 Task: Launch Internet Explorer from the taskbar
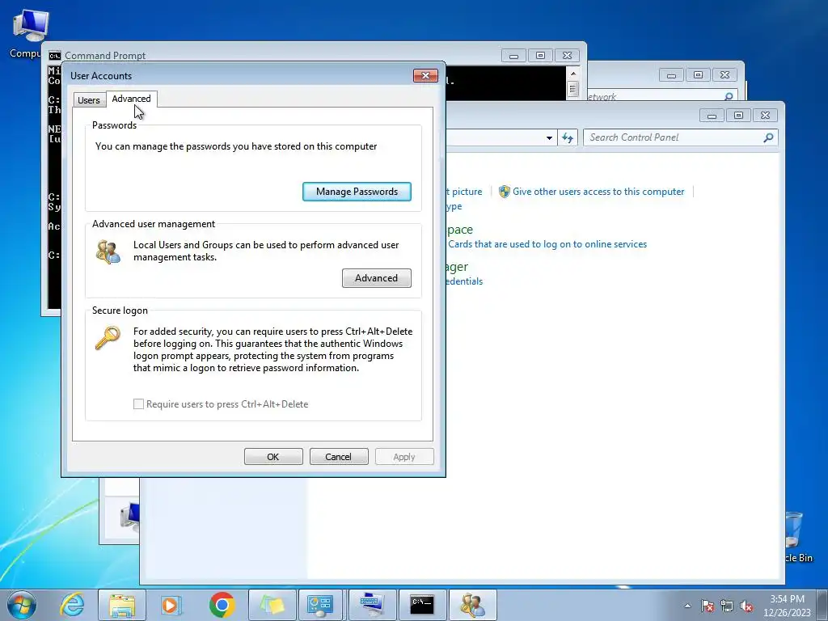72,605
